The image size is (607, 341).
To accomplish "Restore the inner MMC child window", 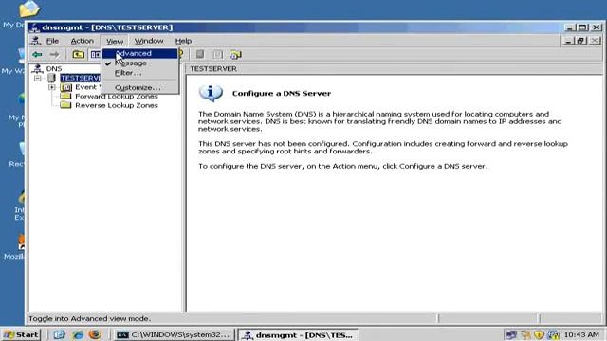I will point(581,40).
